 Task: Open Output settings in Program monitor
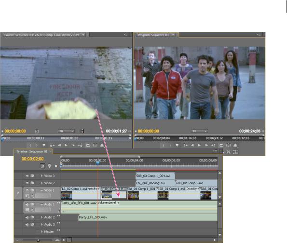tap(235, 146)
